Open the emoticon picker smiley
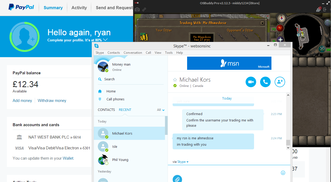Screen dimensions: 331x182 (x=283, y=173)
